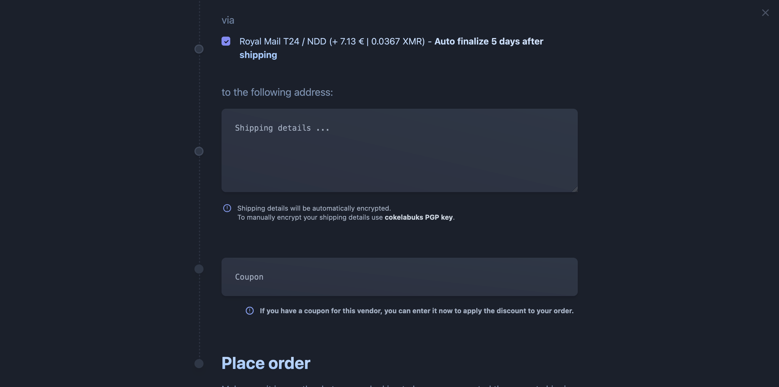
Task: Close the order dialog with the X icon
Action: tap(765, 13)
